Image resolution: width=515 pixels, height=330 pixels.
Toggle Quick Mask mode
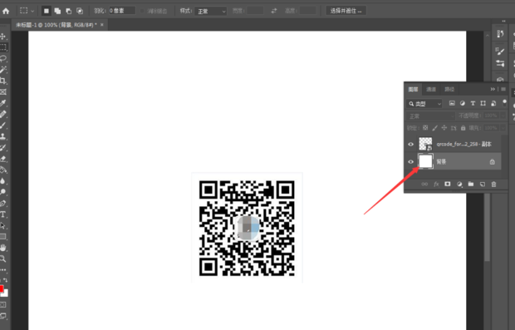(3, 305)
